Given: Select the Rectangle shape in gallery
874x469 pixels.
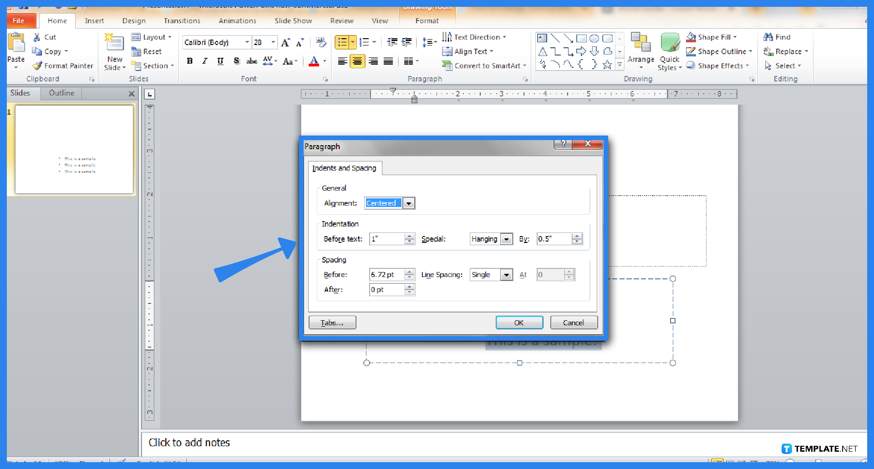Looking at the screenshot, I should (x=581, y=38).
